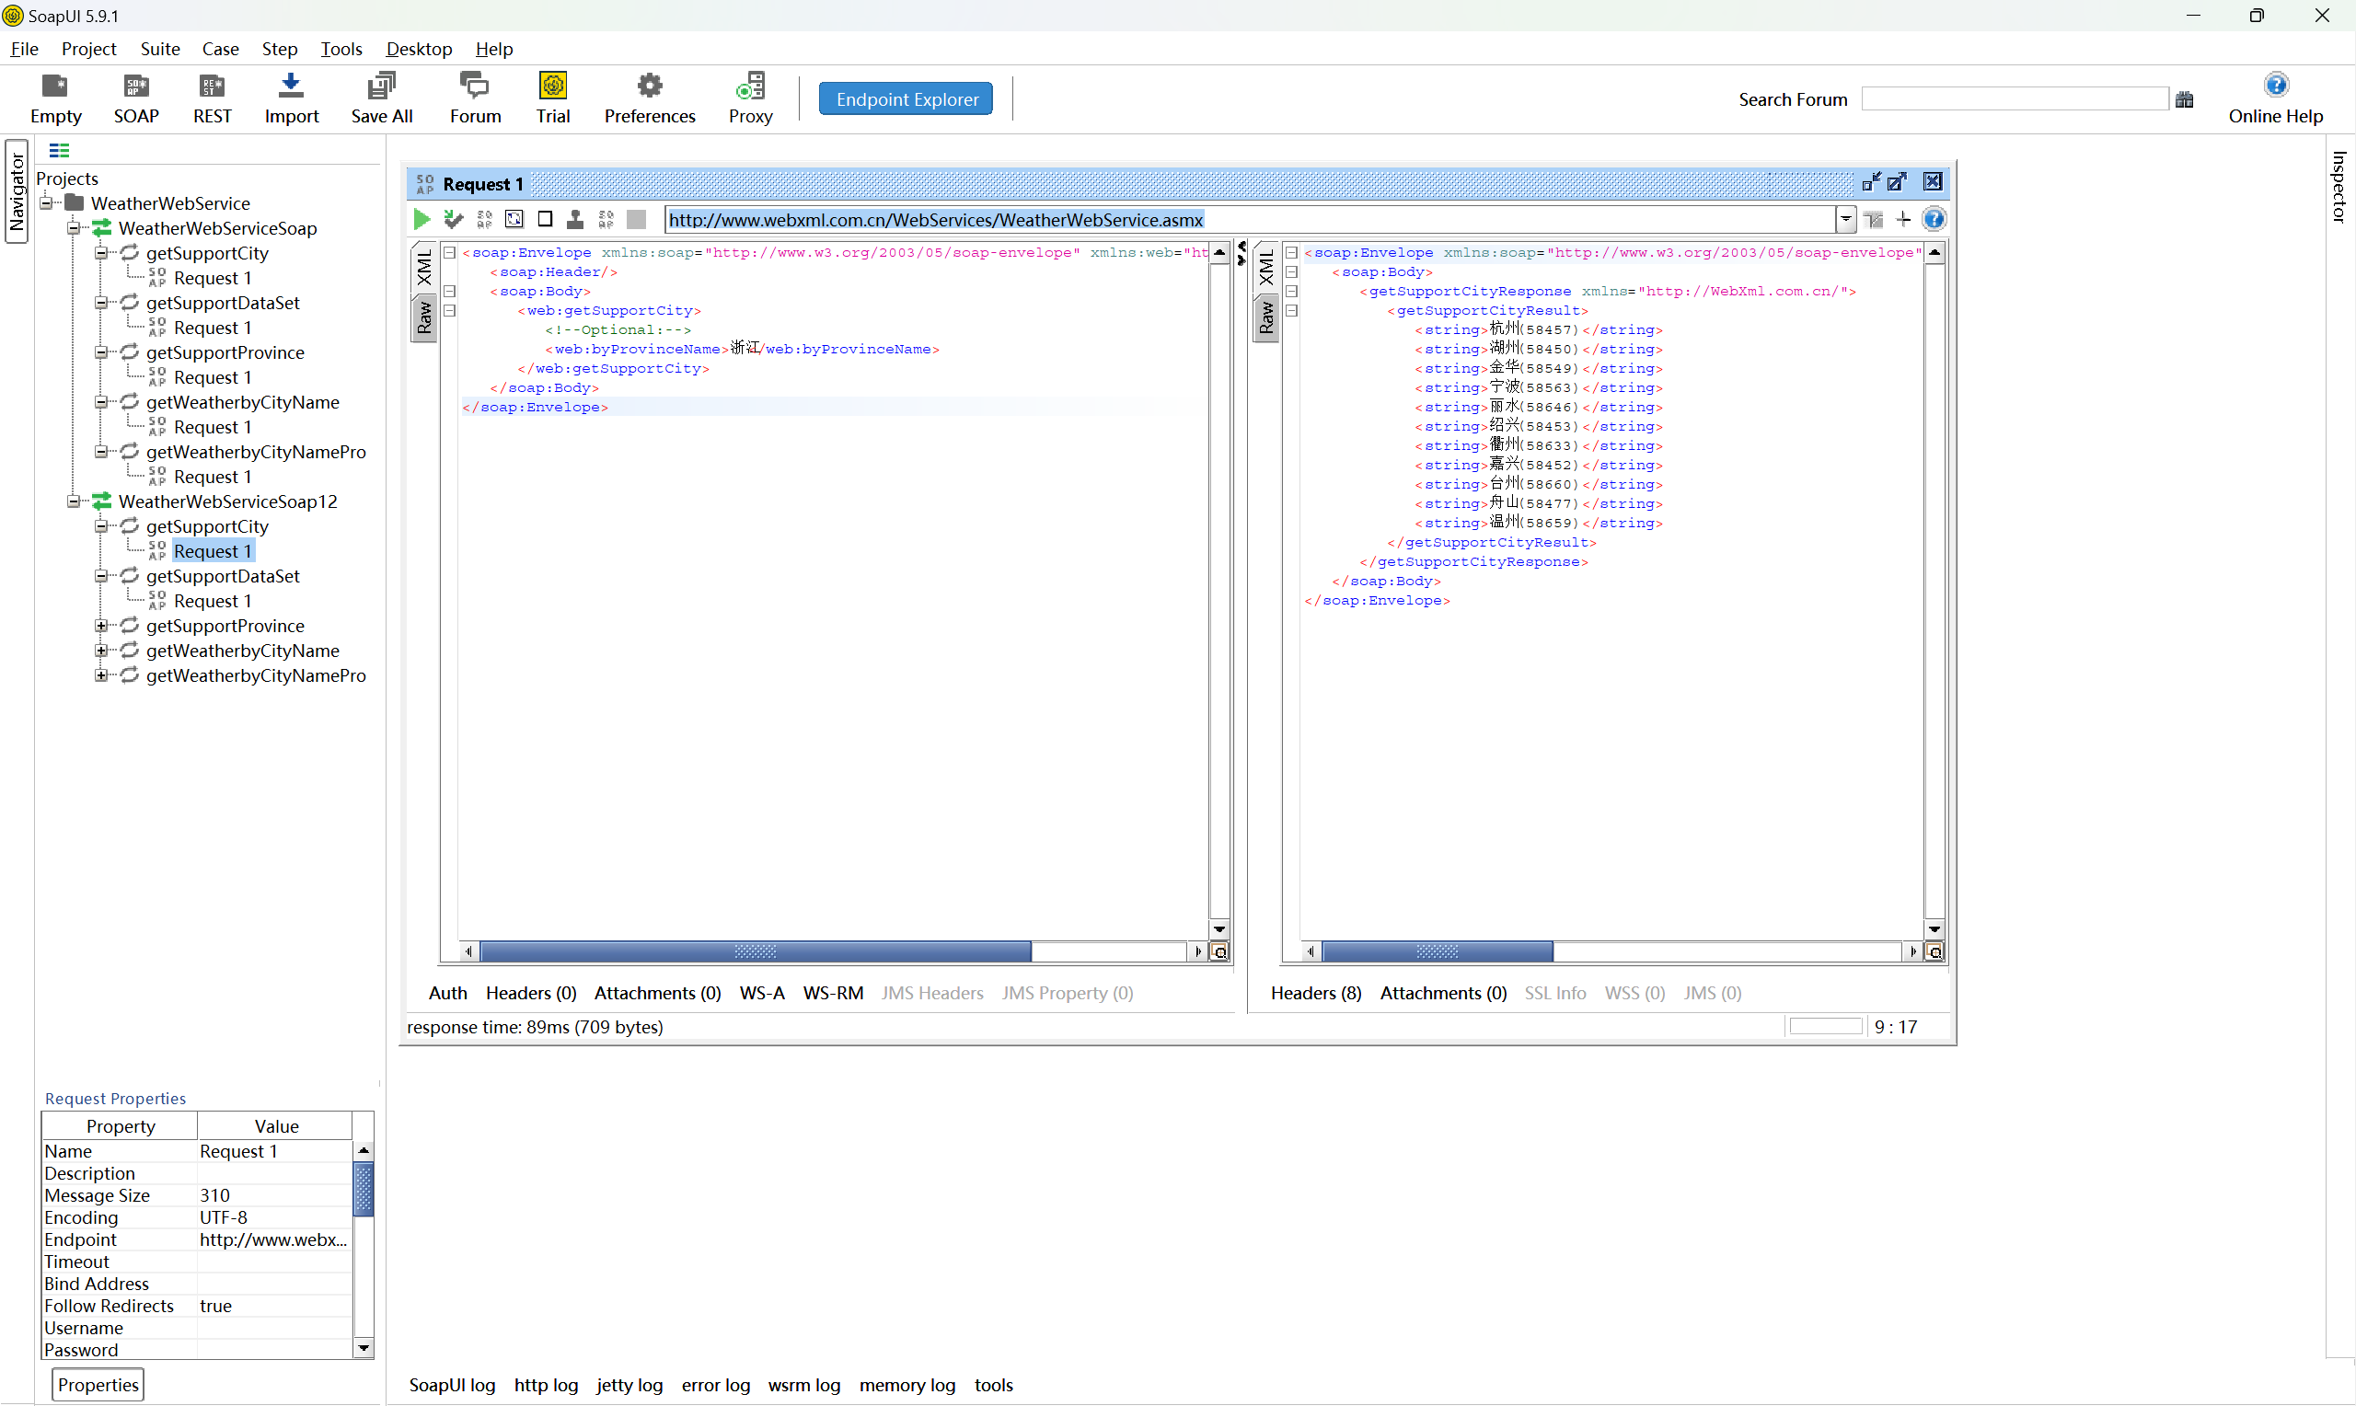
Task: Collapse soap:Envelope node in request XML
Action: tap(450, 253)
